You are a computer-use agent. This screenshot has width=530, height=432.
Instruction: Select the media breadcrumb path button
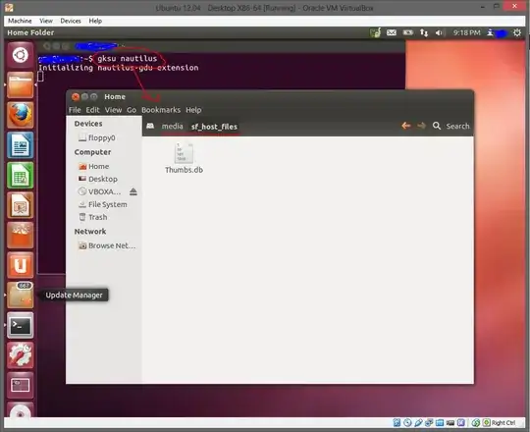[172, 126]
